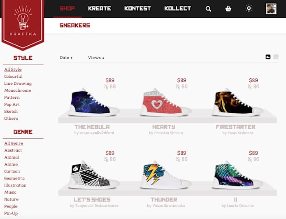286x219 pixels.
Task: Open the user profile avatar
Action: click(x=271, y=9)
